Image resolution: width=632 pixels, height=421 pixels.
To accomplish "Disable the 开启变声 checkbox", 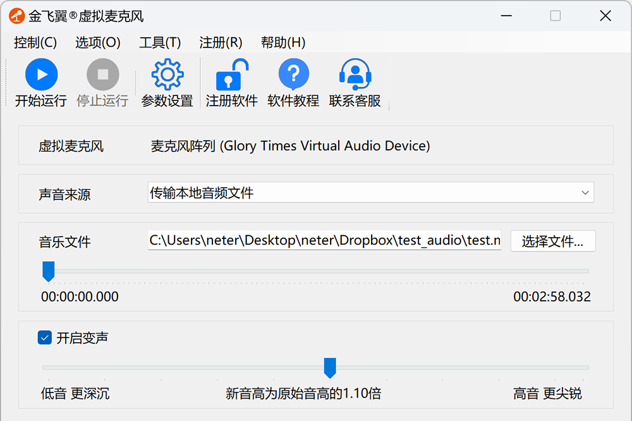I will pos(45,338).
